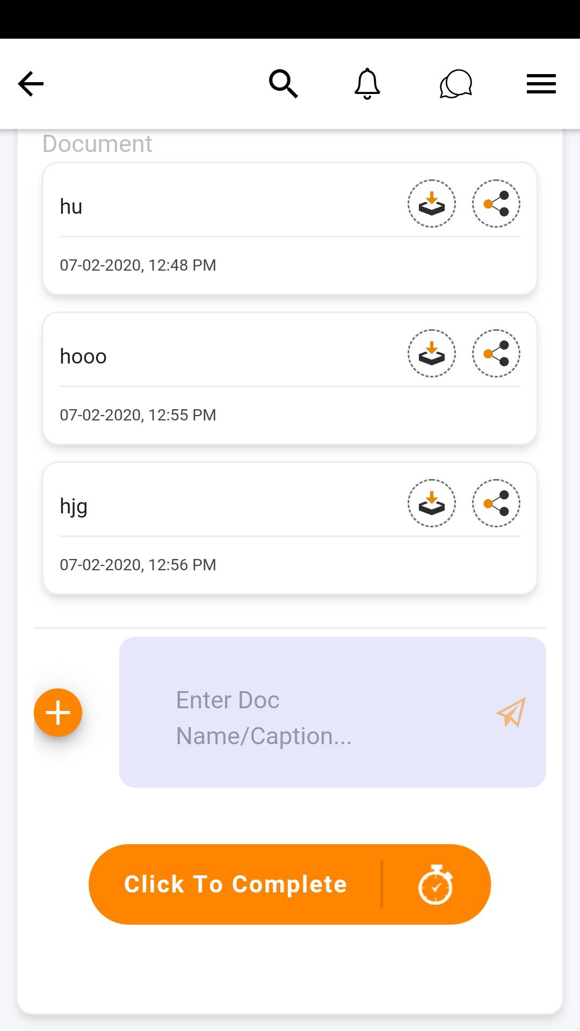Select the 'hooo' document title
The width and height of the screenshot is (580, 1031).
83,357
